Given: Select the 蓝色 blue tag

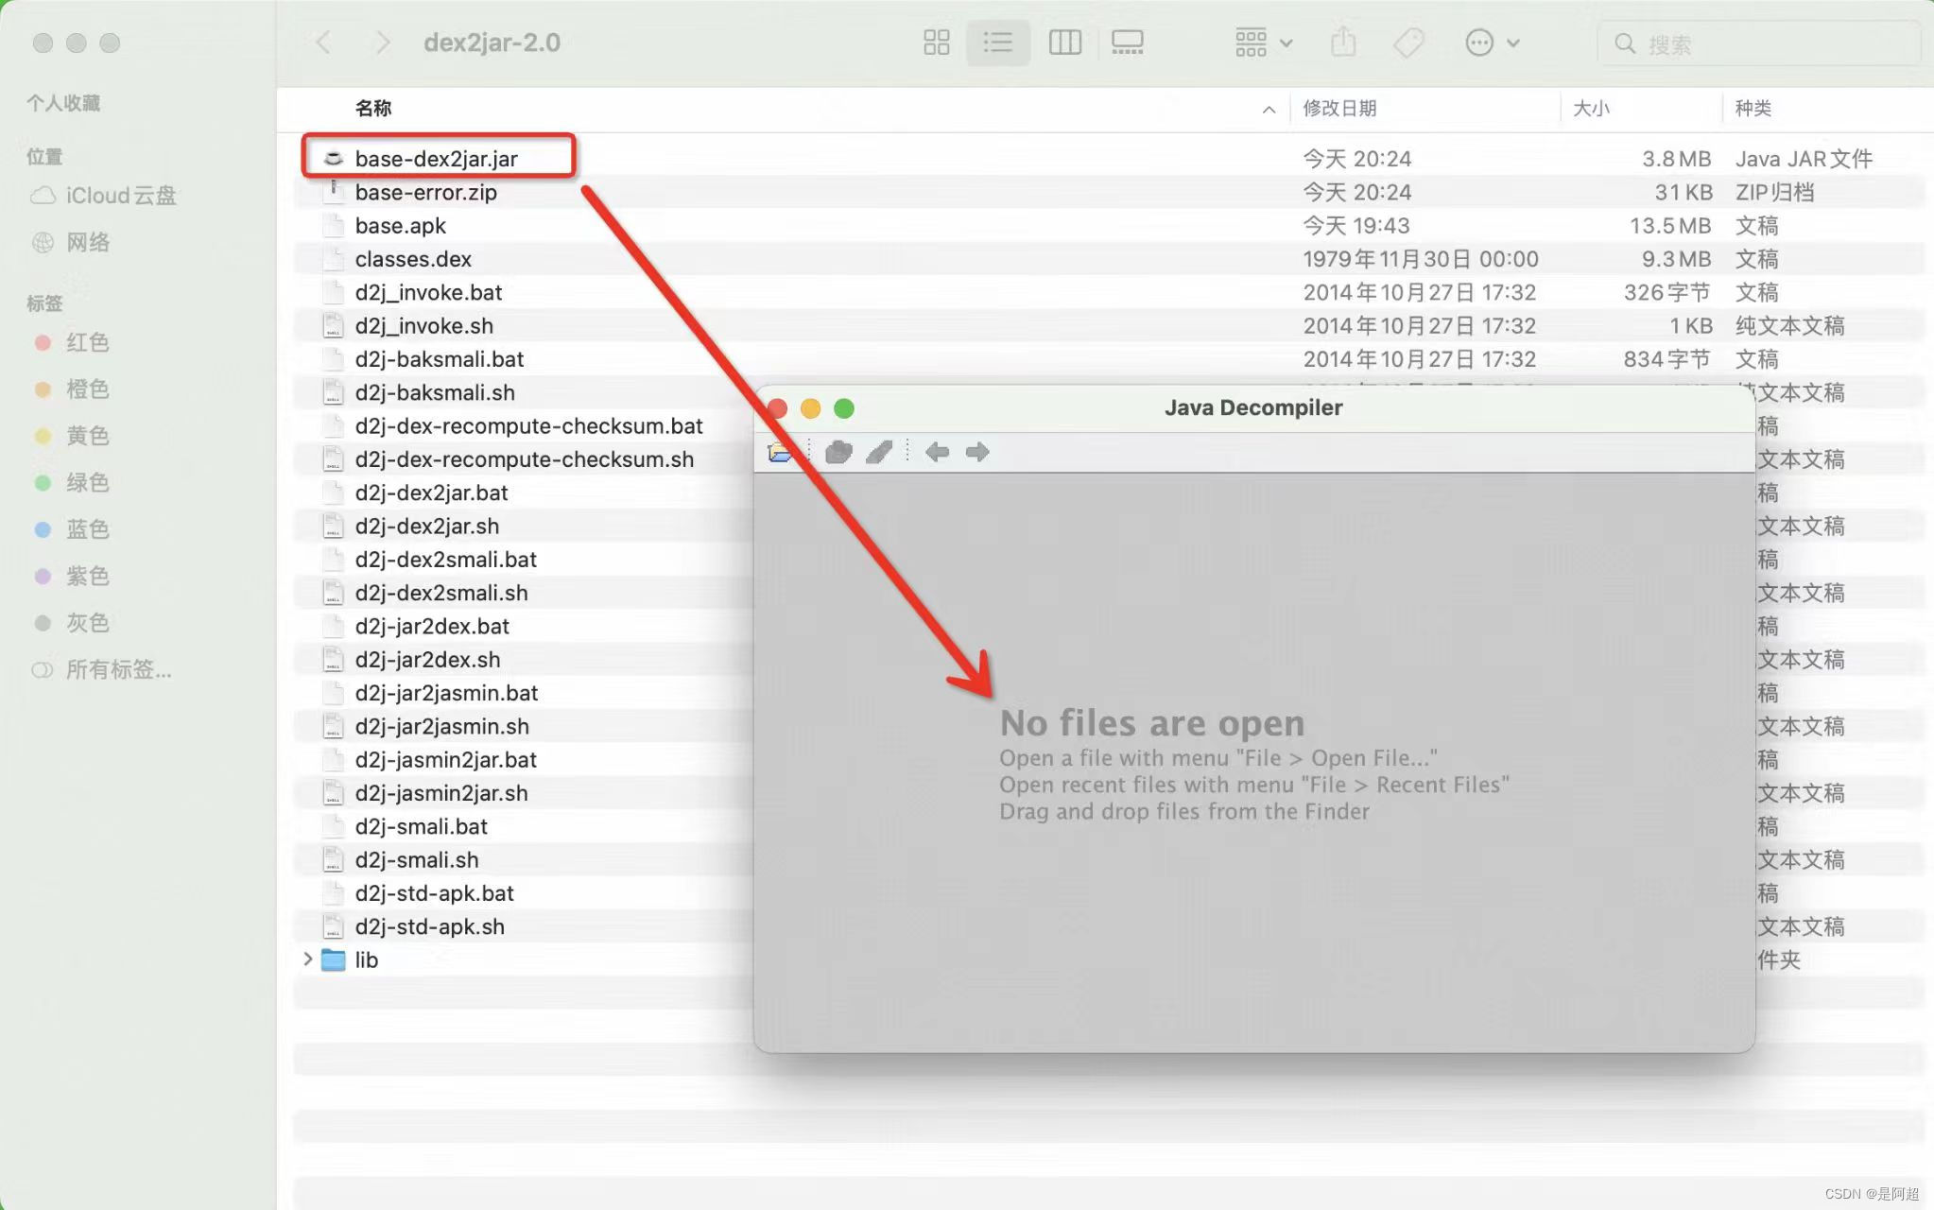Looking at the screenshot, I should (72, 529).
